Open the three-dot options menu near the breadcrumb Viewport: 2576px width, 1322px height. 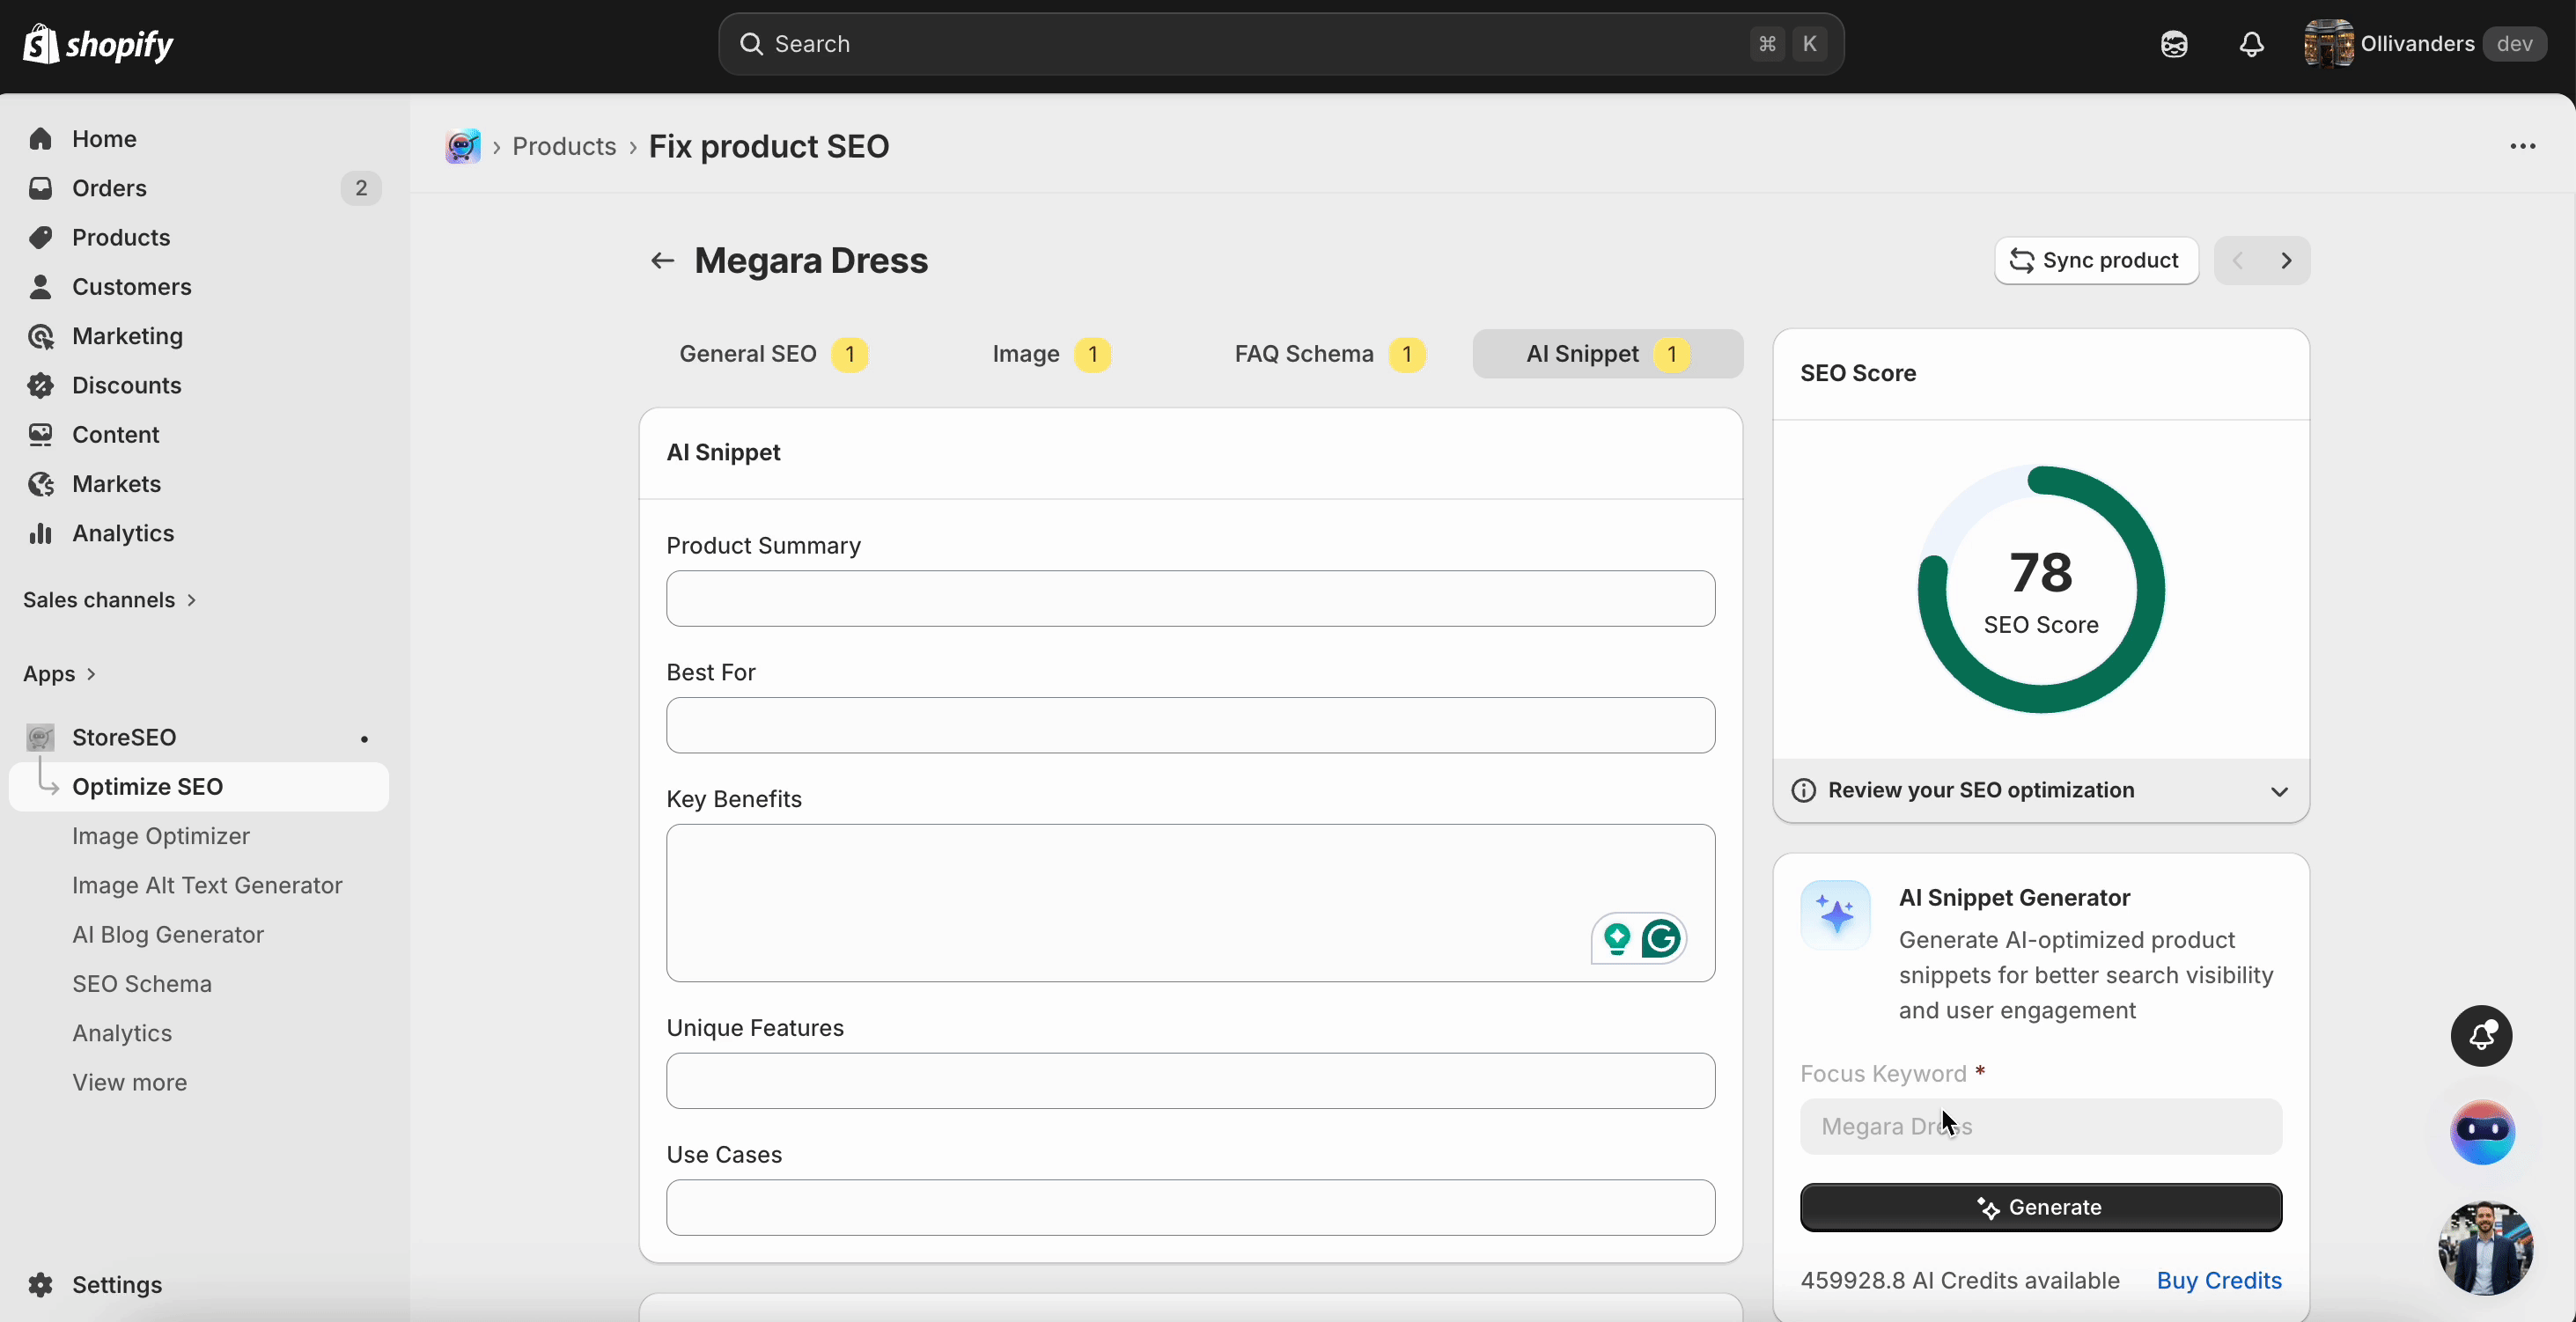[2524, 146]
